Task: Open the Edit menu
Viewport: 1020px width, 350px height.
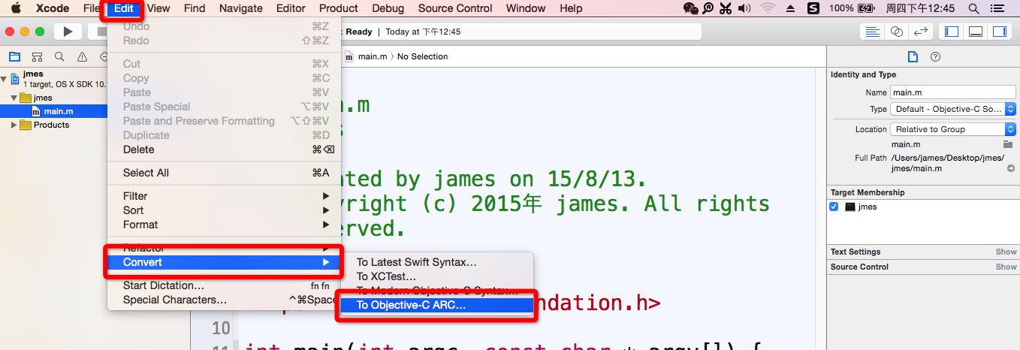Action: 124,8
